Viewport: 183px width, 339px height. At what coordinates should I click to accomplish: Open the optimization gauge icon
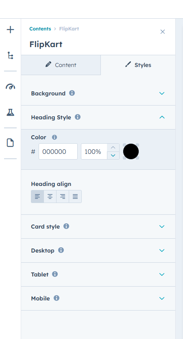click(11, 87)
